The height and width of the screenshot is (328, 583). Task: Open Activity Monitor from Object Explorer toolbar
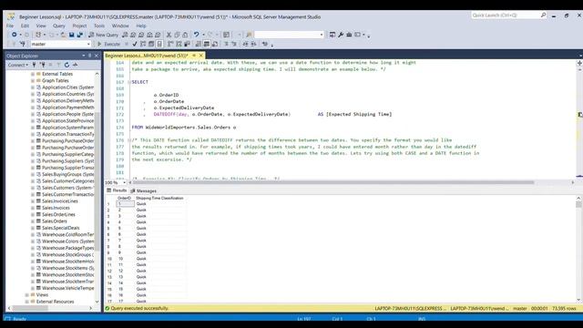tap(75, 65)
